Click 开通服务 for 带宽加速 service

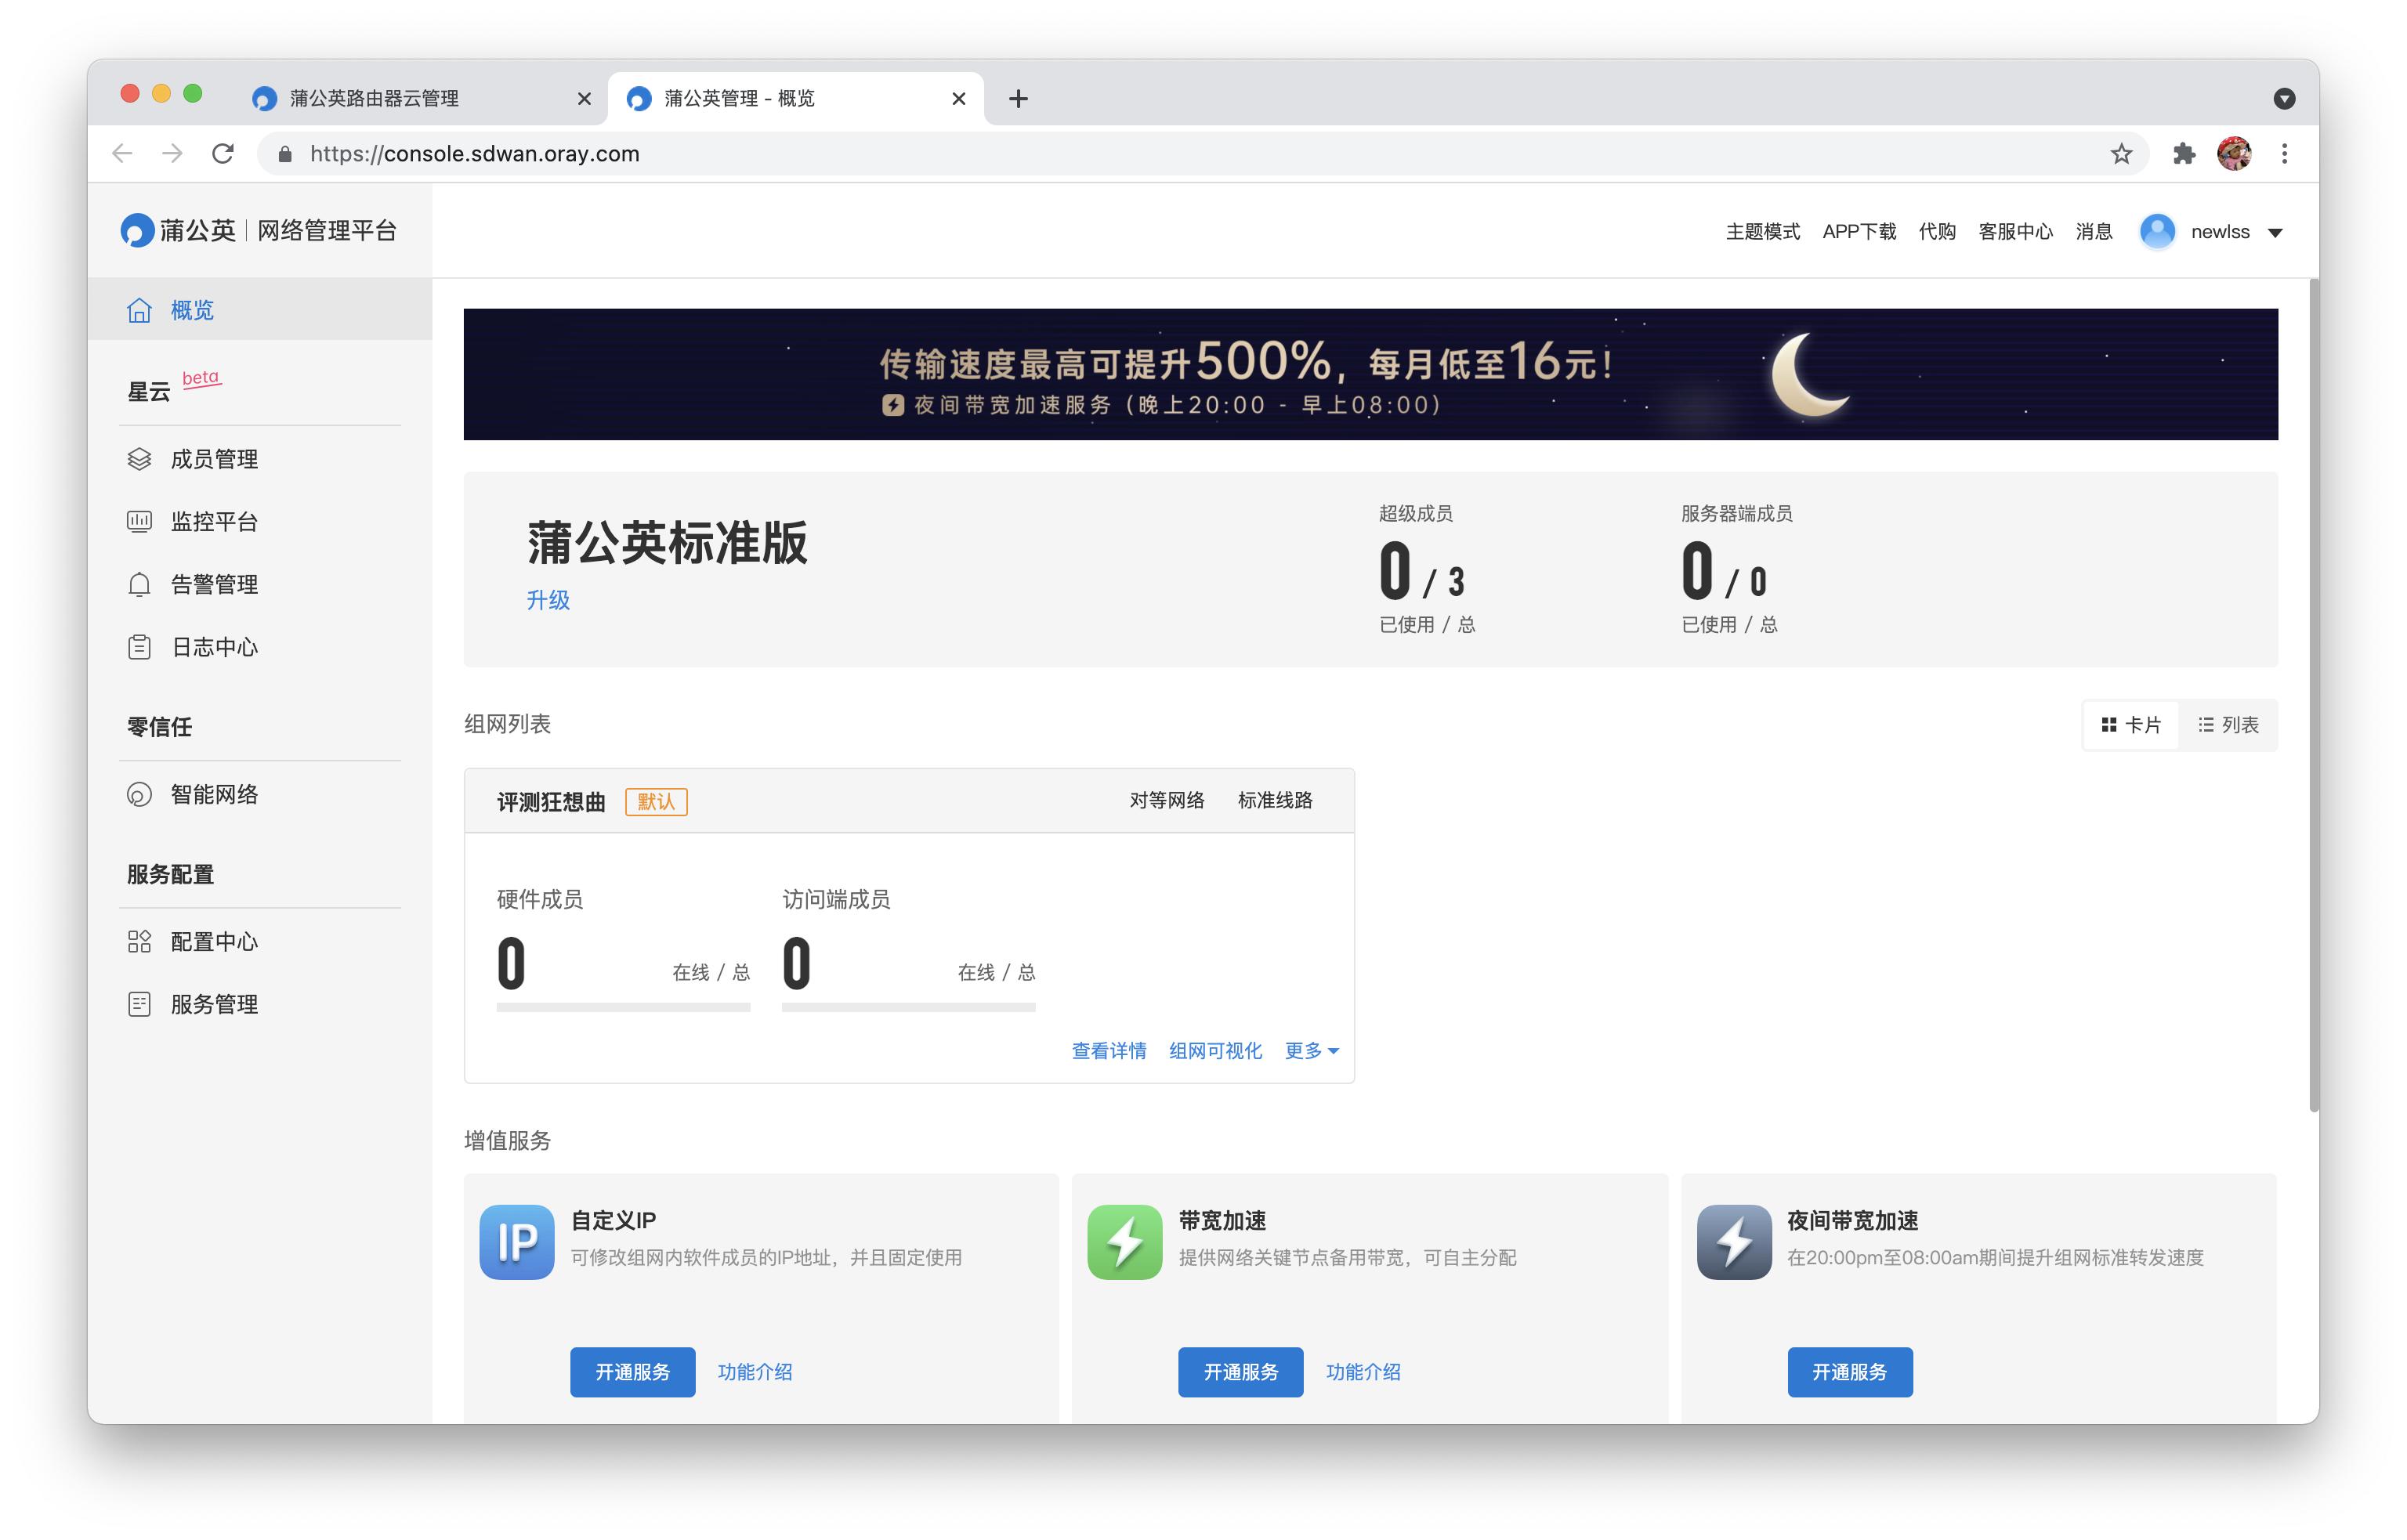[x=1240, y=1372]
